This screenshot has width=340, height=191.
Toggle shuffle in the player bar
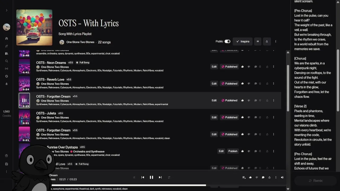pos(134,177)
